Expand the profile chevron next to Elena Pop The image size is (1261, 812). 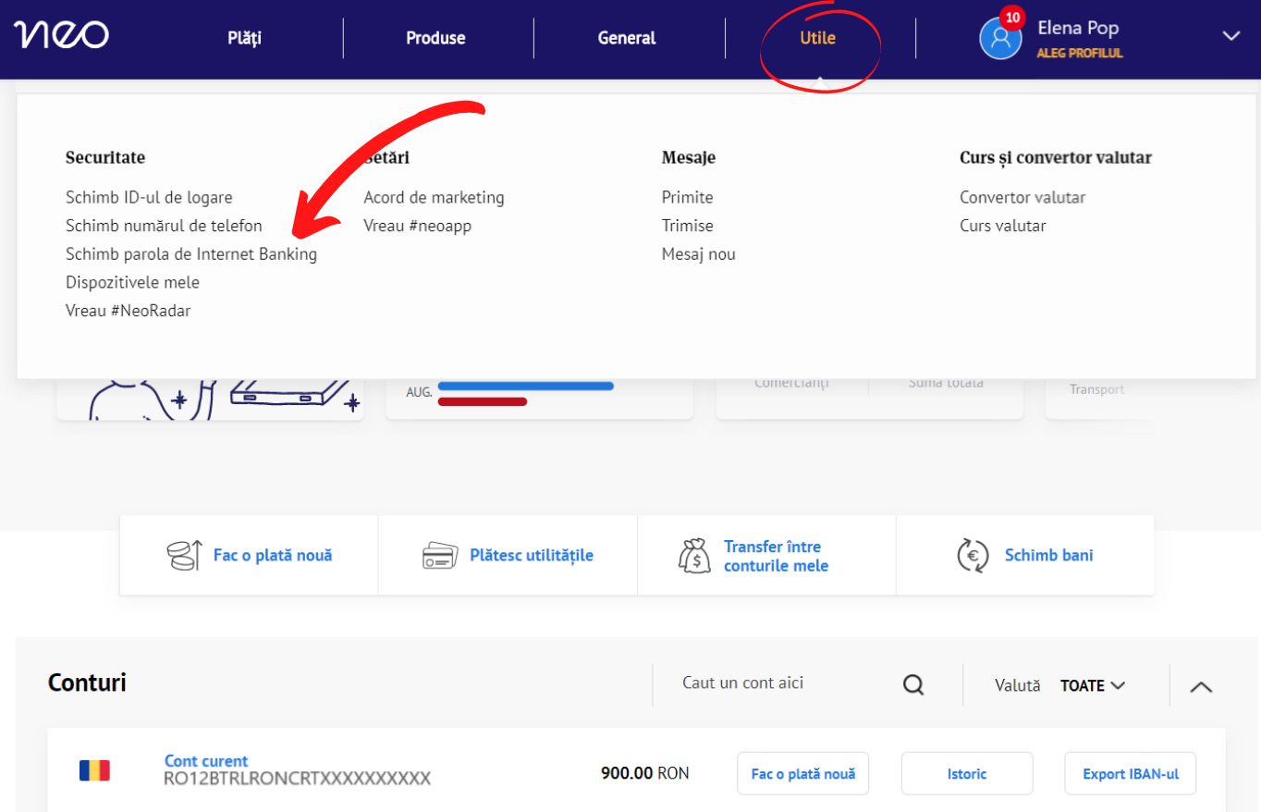click(x=1230, y=36)
